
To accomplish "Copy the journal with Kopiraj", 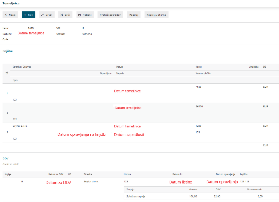I will (x=134, y=15).
